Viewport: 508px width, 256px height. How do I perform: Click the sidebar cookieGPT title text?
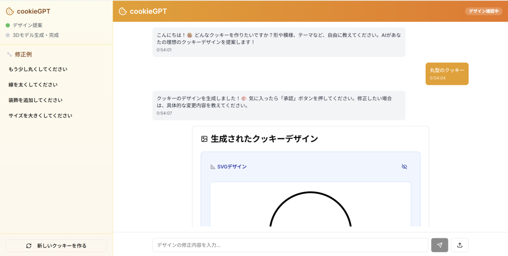34,11
